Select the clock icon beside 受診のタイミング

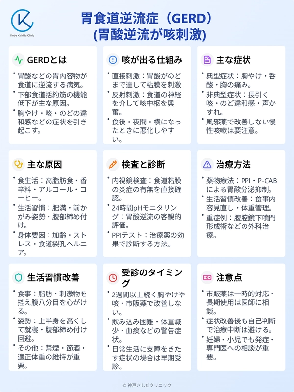pyautogui.click(x=113, y=277)
